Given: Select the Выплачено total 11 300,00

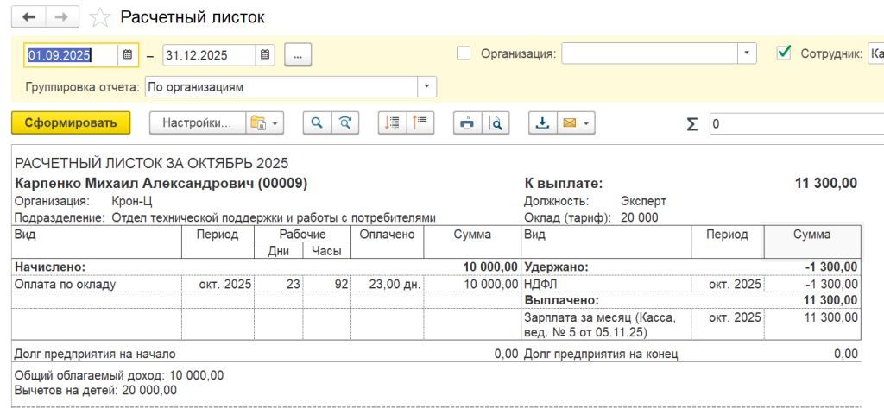Looking at the screenshot, I should pos(830,300).
